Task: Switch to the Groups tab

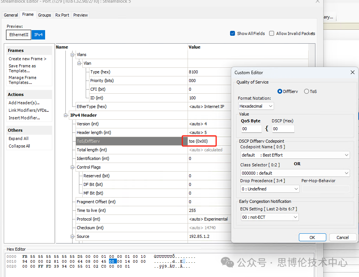Action: 44,15
